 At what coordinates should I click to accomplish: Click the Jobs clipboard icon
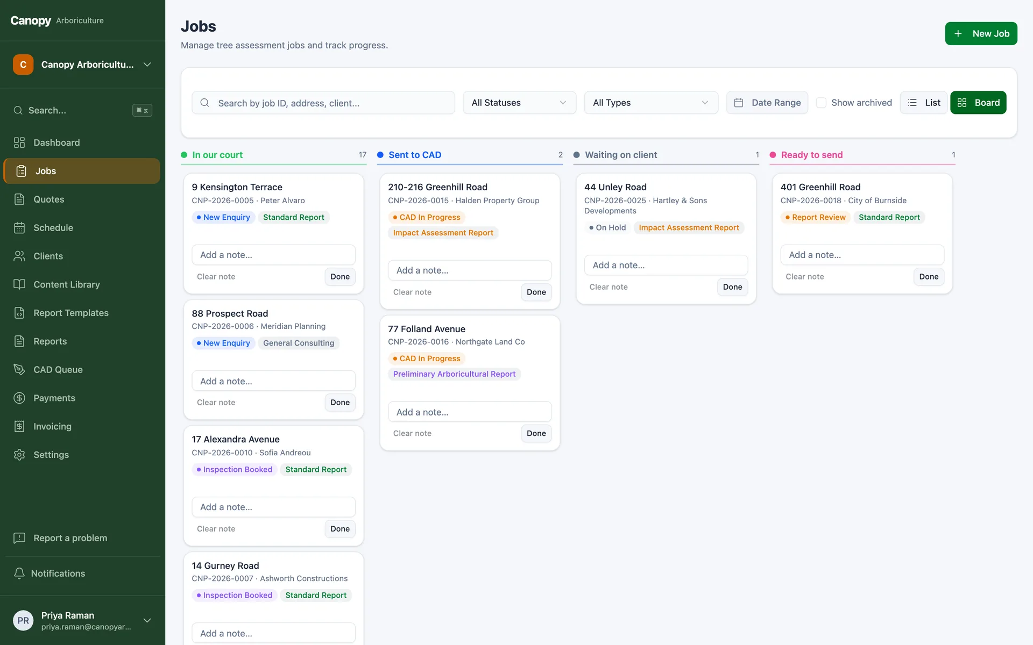point(21,171)
